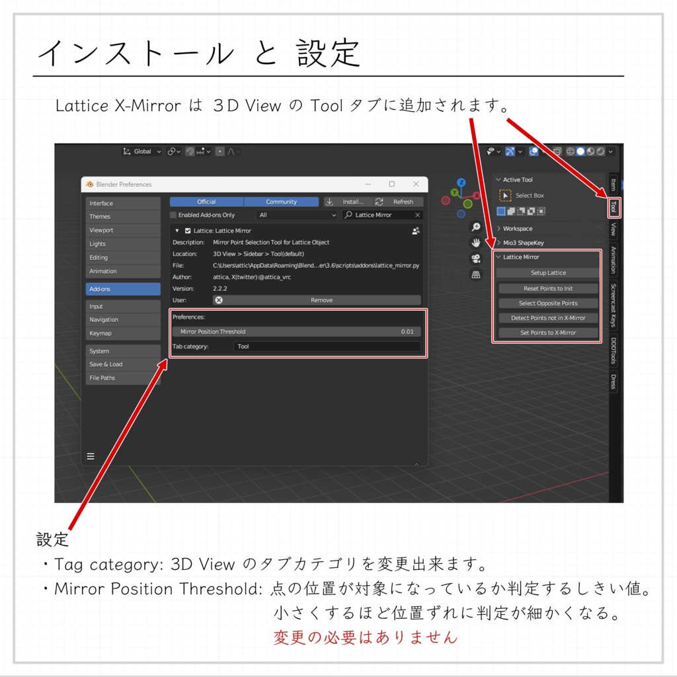
Task: Open the All add-on category dropdown
Action: pos(298,215)
